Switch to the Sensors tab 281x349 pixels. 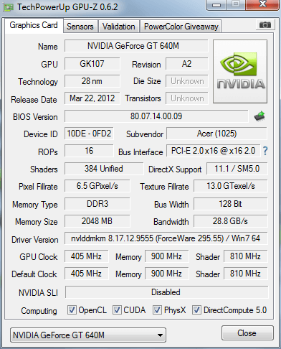pos(80,27)
